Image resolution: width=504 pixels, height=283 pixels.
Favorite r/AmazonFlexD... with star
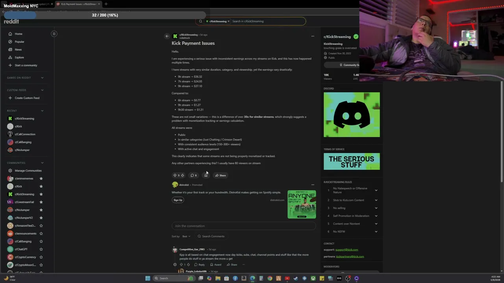[41, 226]
